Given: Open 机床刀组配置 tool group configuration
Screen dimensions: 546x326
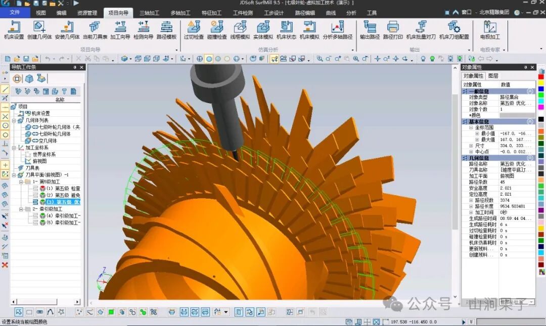Looking at the screenshot, I should (x=454, y=30).
